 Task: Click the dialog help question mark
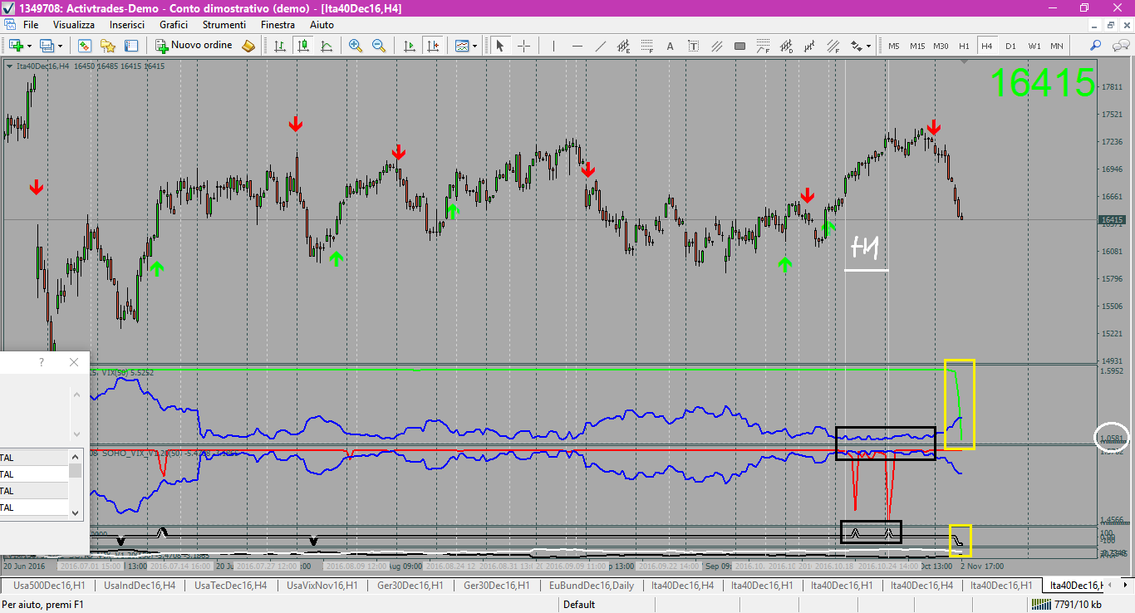click(x=42, y=363)
